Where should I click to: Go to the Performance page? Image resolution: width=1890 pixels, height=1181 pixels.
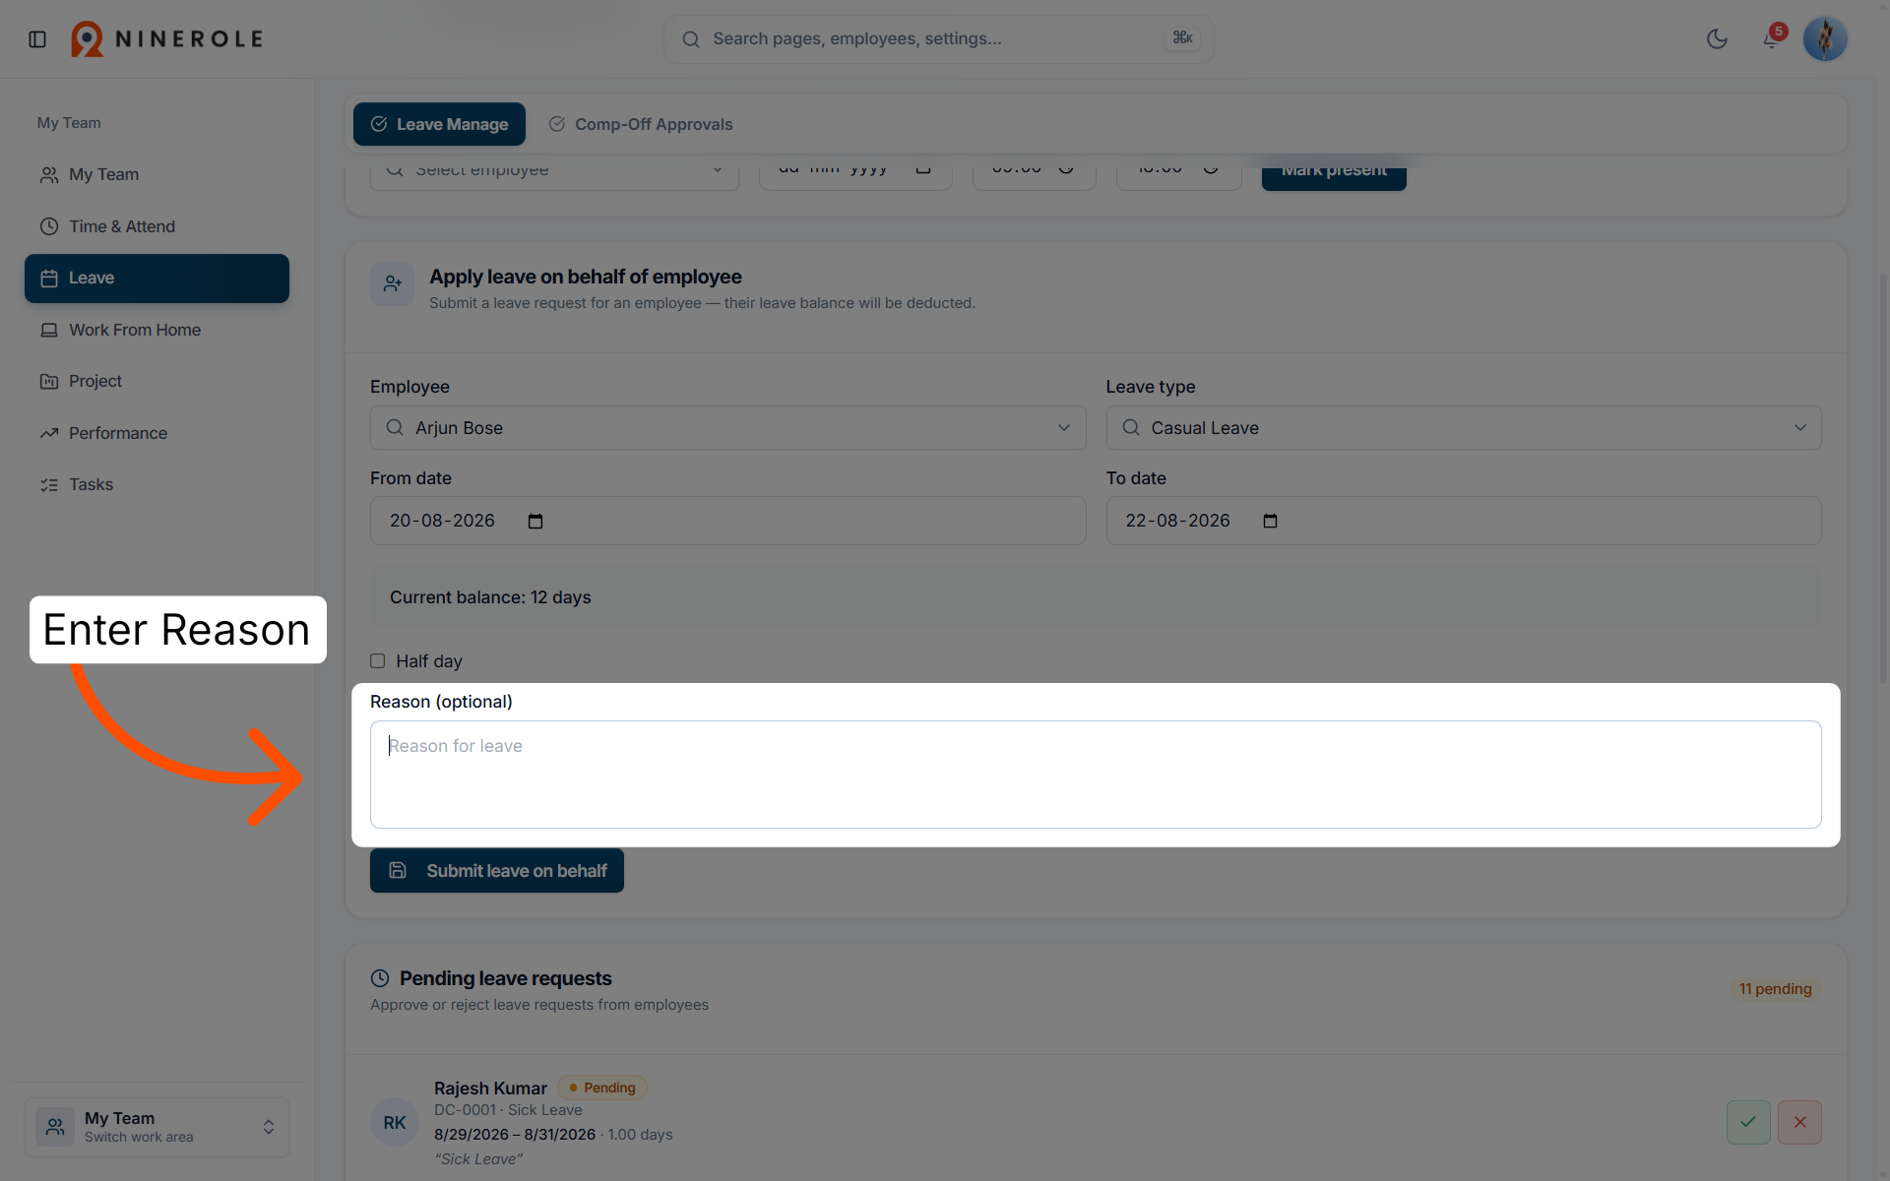[x=157, y=433]
